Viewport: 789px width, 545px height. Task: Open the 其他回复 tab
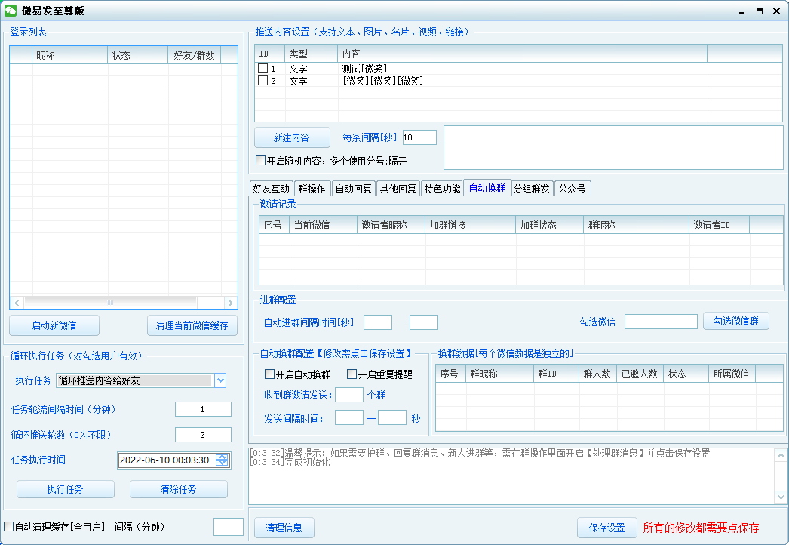pyautogui.click(x=398, y=189)
